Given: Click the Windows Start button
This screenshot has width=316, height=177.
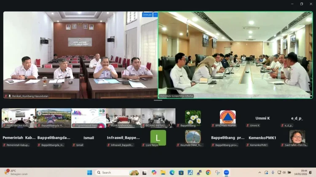Looking at the screenshot, I should tap(89, 172).
